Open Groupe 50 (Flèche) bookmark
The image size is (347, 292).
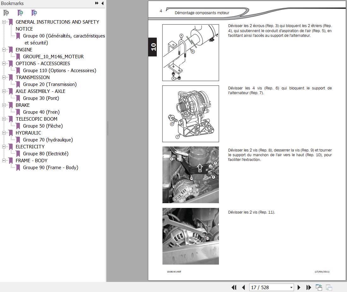point(43,126)
